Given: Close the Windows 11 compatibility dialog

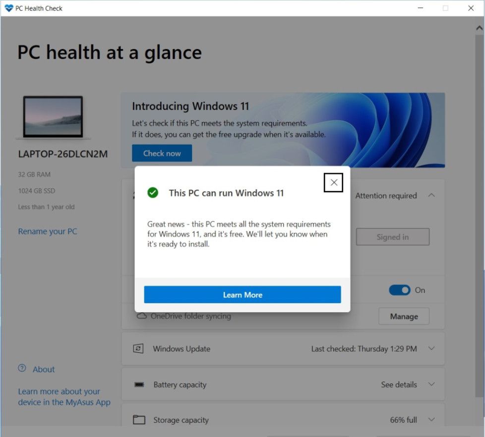Looking at the screenshot, I should coord(333,182).
